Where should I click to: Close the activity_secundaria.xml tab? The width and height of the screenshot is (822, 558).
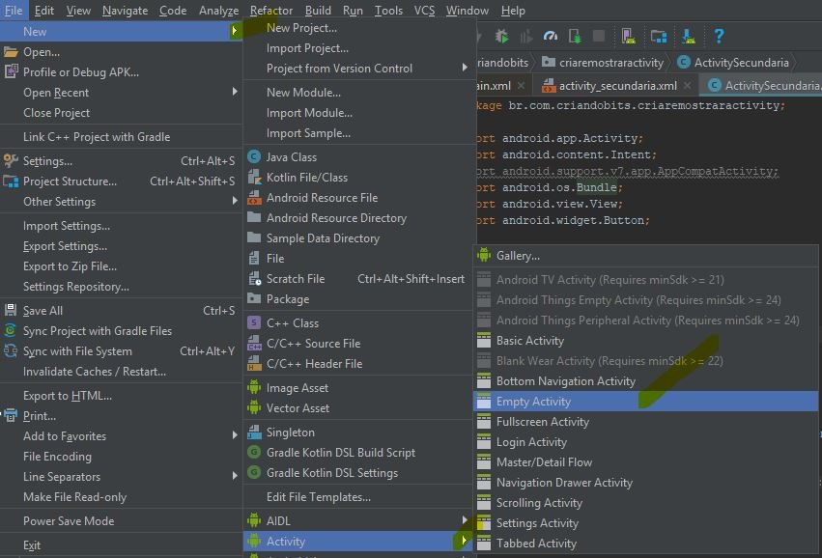point(688,85)
